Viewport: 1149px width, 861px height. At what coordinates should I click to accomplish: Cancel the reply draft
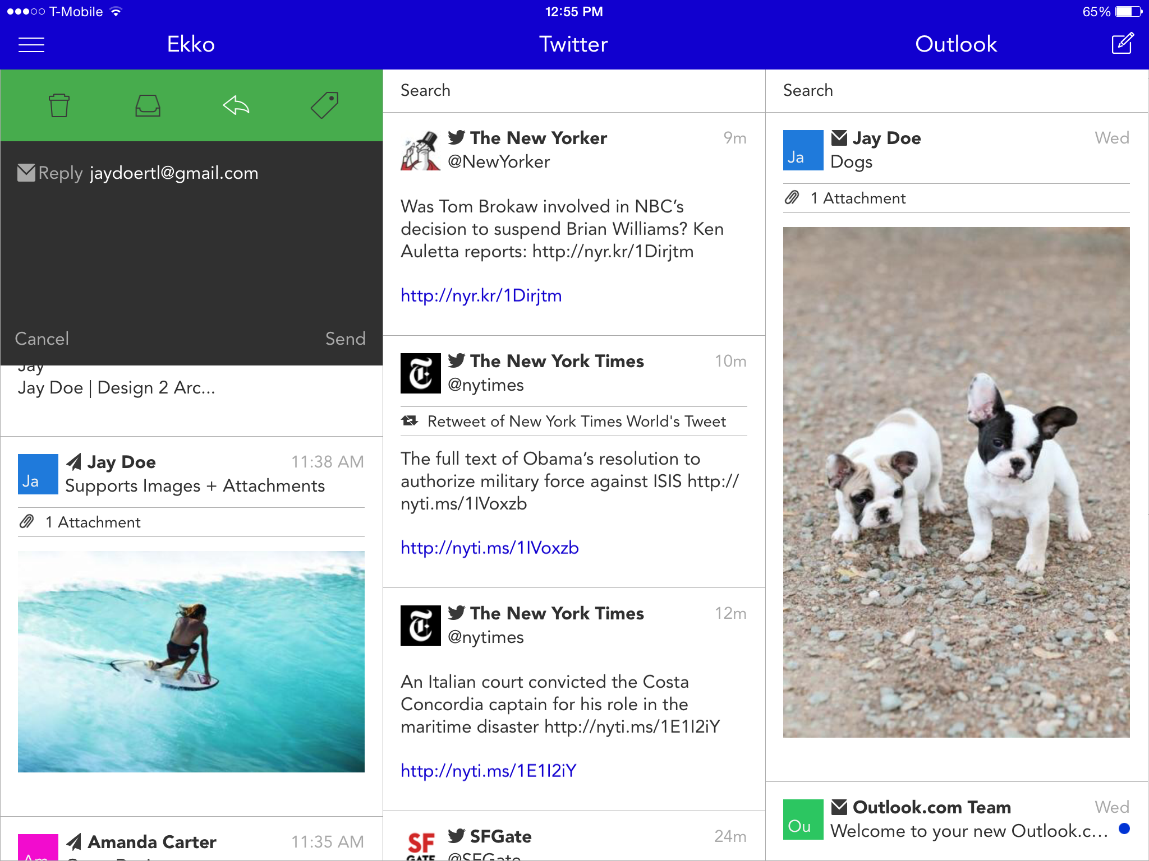[x=42, y=339]
